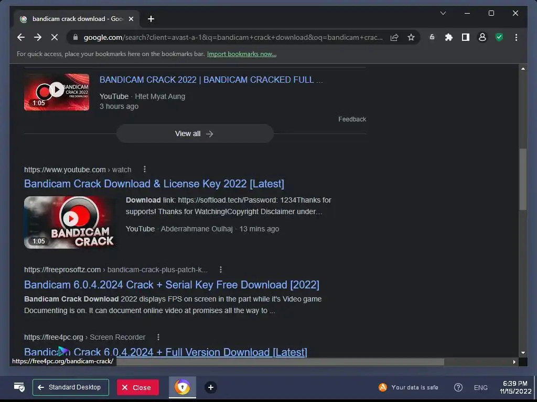The height and width of the screenshot is (402, 537).
Task: Bookmark this page with the star icon
Action: click(411, 37)
